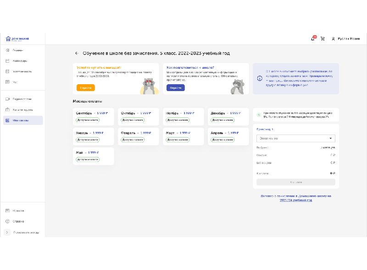Click the orange Перейти button
This screenshot has height=270, width=367.
click(86, 88)
